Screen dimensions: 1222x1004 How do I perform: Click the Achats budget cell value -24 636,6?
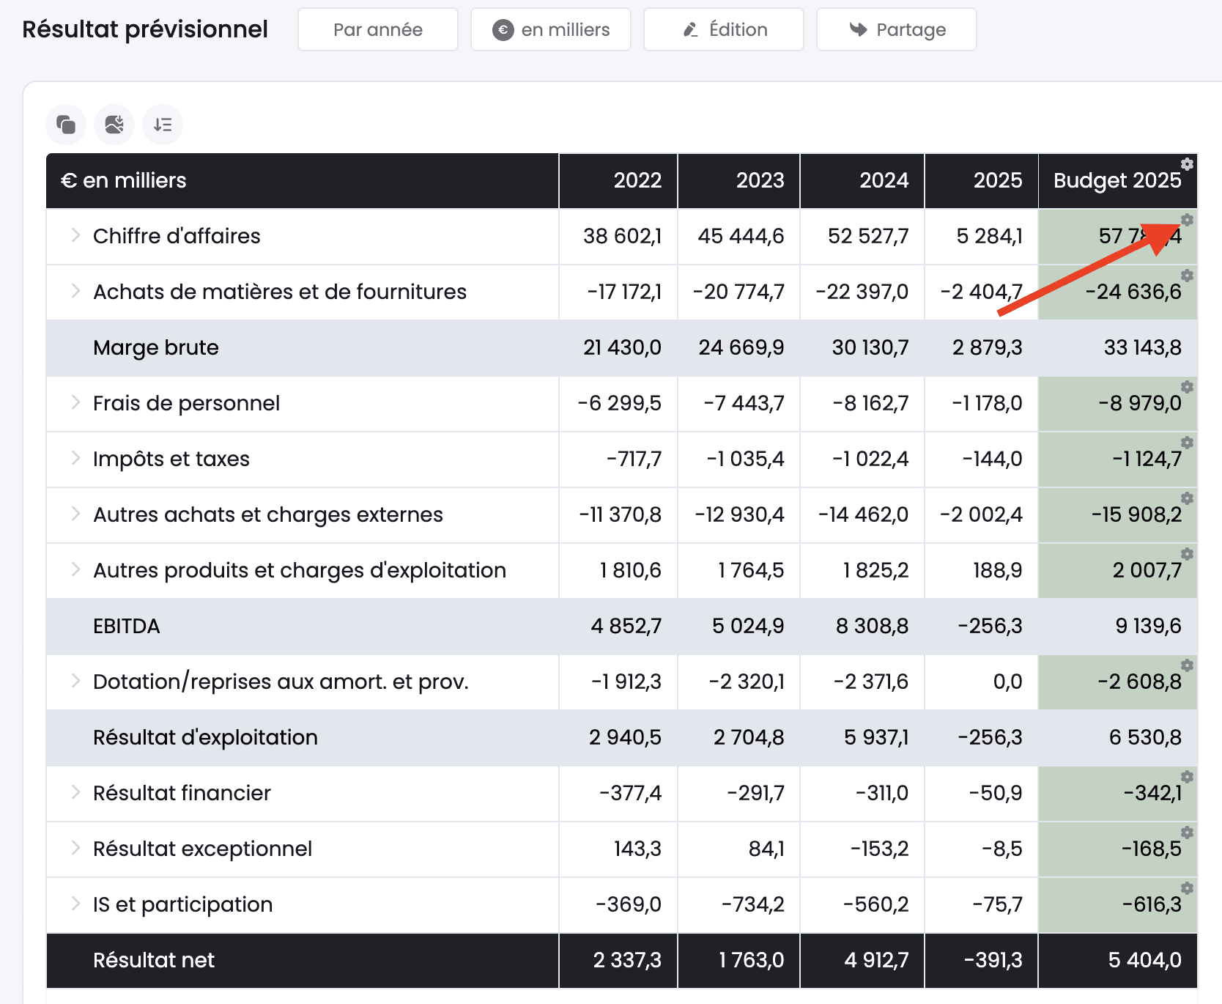pos(1133,292)
